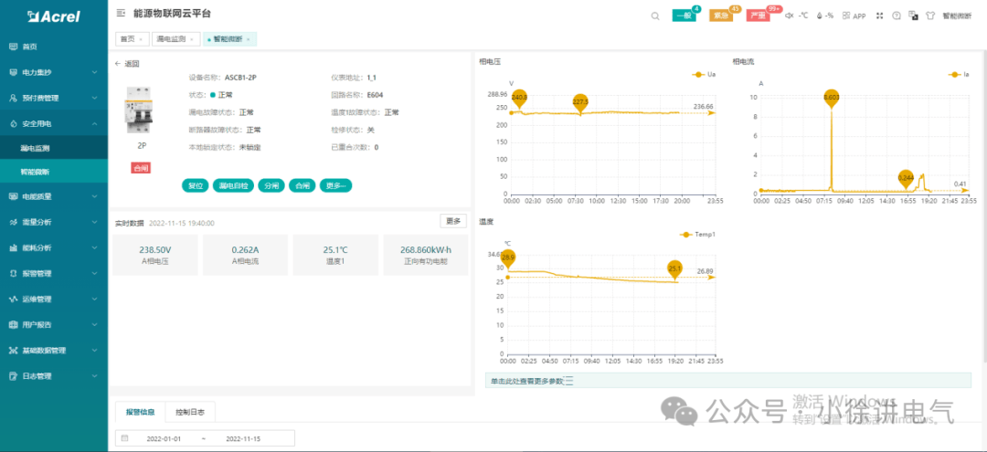Open the theme shirt icon
This screenshot has width=987, height=452.
930,16
